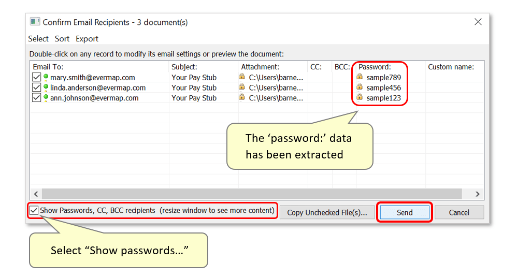Click the horizontal scrollbar left arrow

tap(36, 194)
